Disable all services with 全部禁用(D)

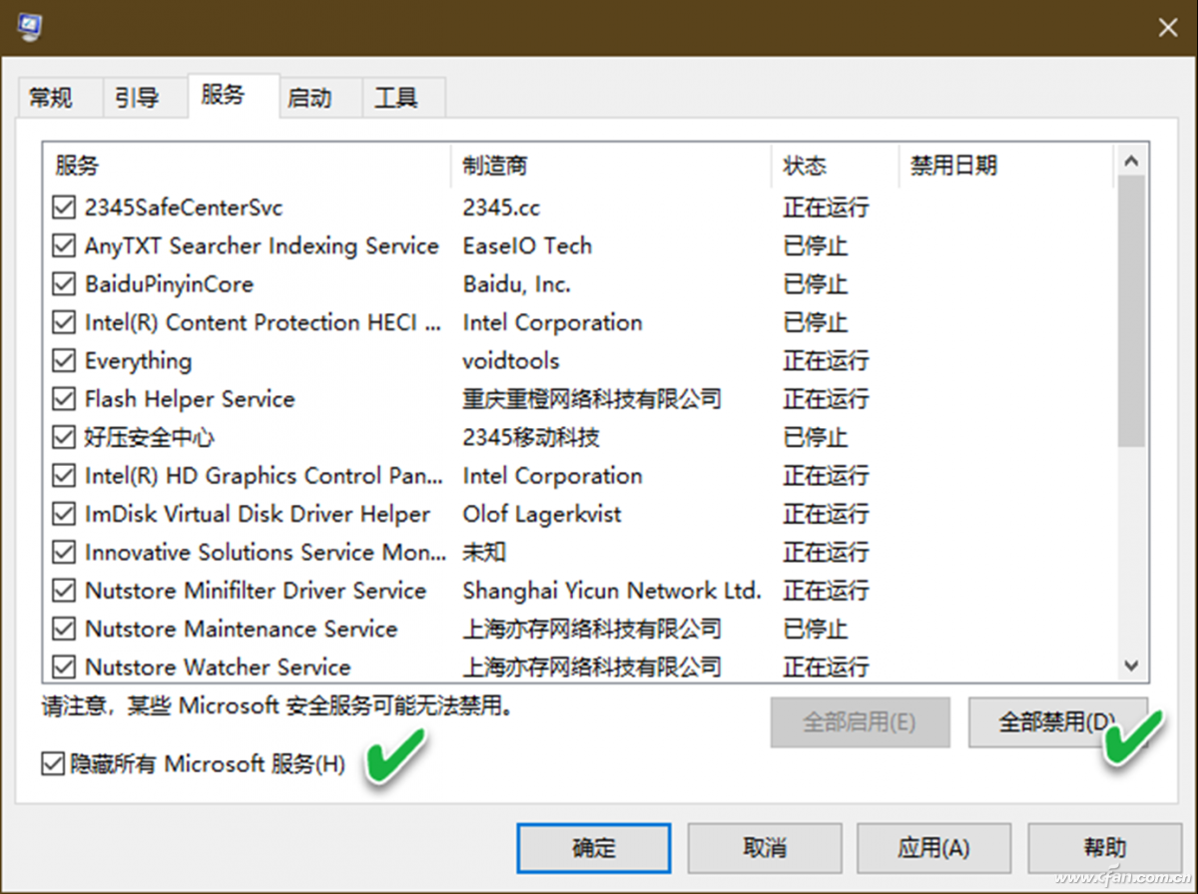tap(1058, 721)
